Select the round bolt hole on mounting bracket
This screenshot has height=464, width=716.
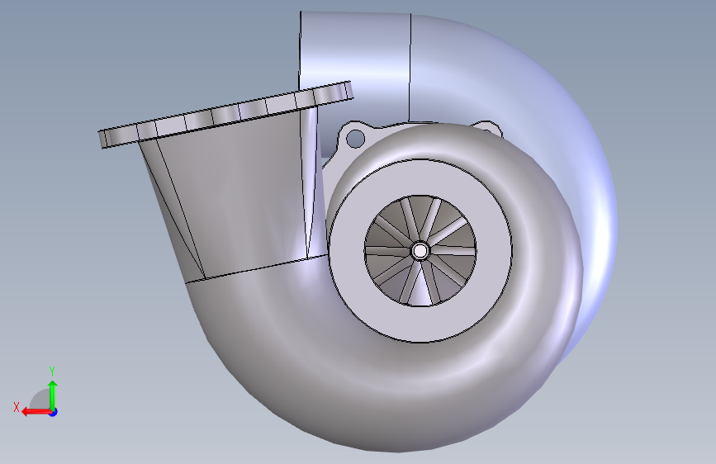coord(355,138)
